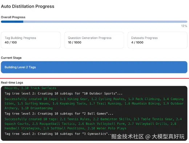Click the Auto Distillation Progress heading
Viewport: 189px width, 144px height.
28,7
